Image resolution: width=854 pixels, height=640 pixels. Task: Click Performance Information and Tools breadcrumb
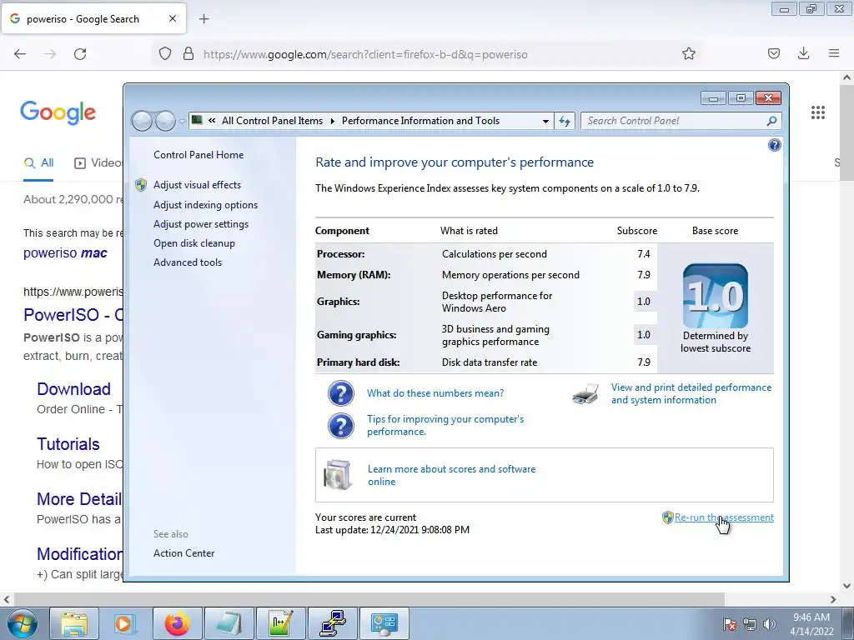click(420, 121)
